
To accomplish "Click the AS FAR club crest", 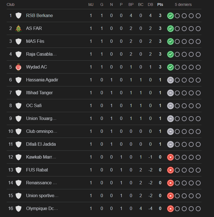I will click(18, 28).
